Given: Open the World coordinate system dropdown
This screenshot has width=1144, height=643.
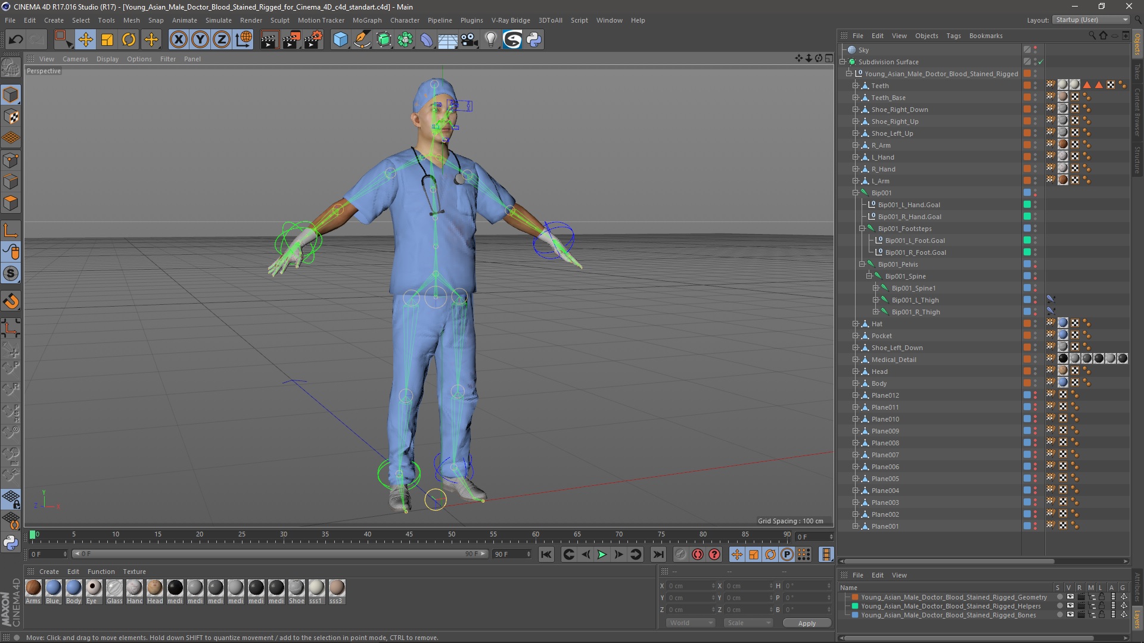Looking at the screenshot, I should 690,623.
